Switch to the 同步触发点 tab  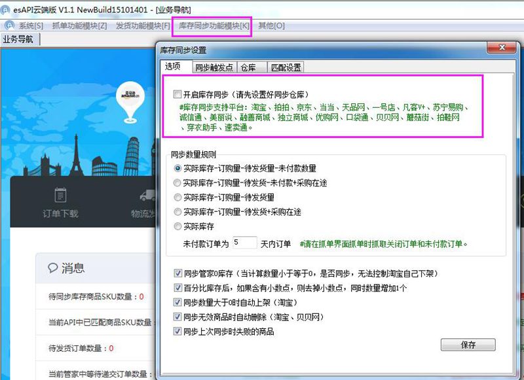[x=214, y=67]
